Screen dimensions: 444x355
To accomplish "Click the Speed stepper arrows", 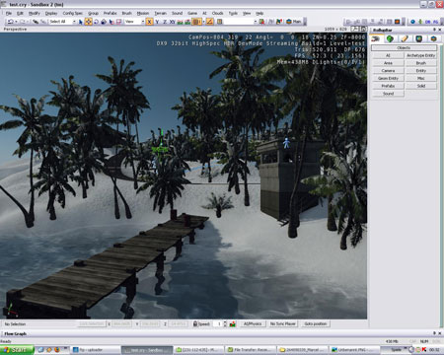I will [x=225, y=323].
